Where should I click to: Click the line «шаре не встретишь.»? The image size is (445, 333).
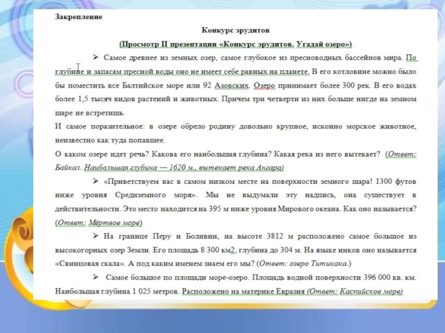point(90,113)
